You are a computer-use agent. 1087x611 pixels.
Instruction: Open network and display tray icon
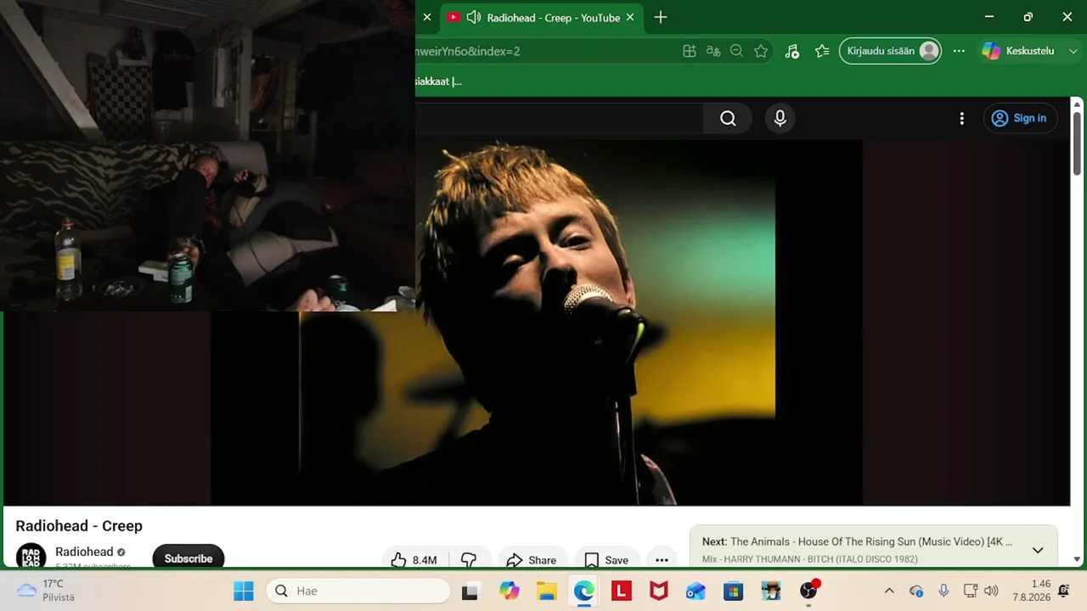[x=971, y=591]
